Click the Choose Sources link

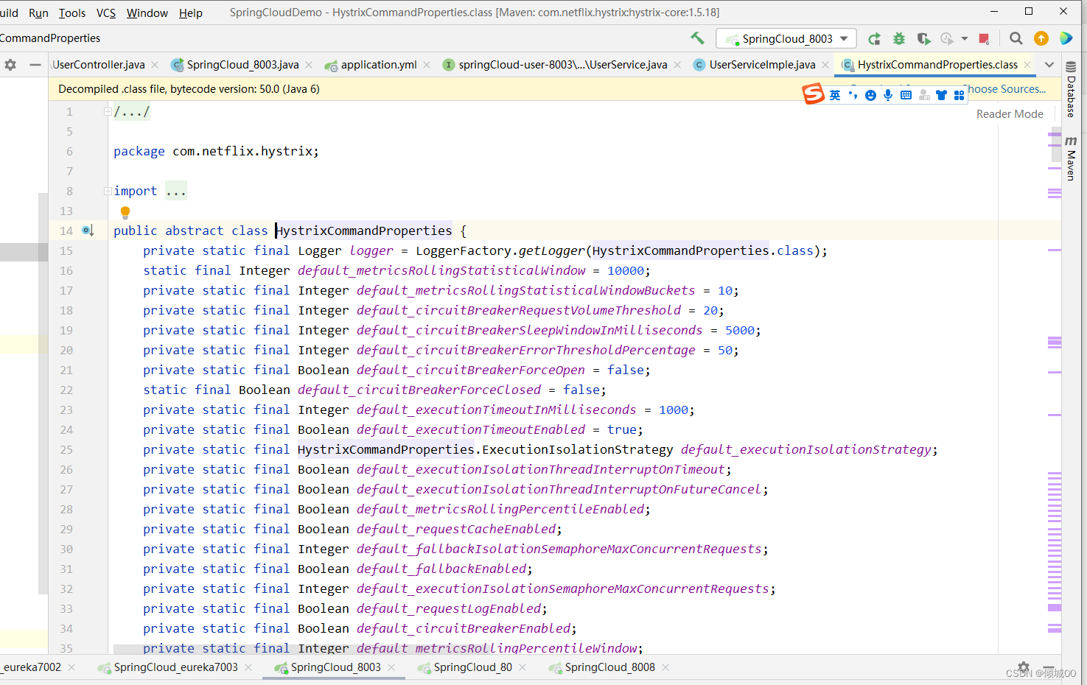tap(1007, 89)
